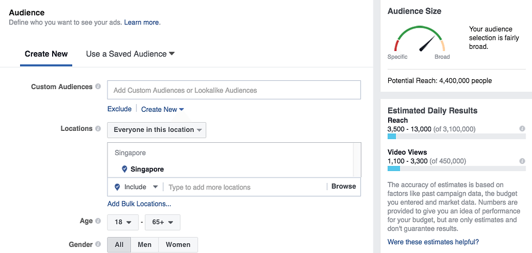Click info icon beside Locations label
This screenshot has width=532, height=253.
(x=98, y=129)
